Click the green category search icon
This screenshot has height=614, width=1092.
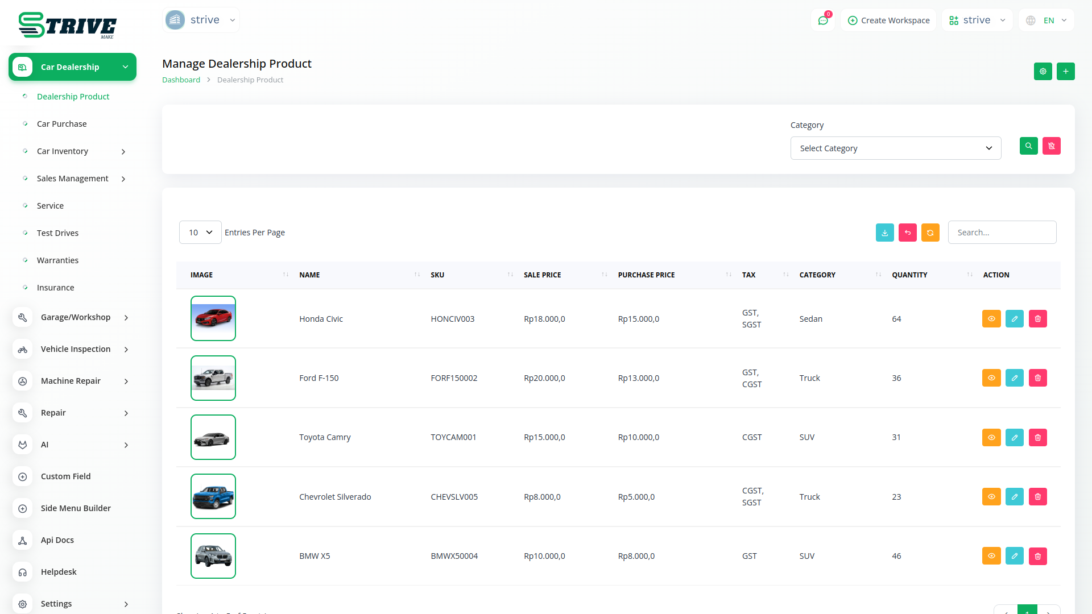point(1028,146)
